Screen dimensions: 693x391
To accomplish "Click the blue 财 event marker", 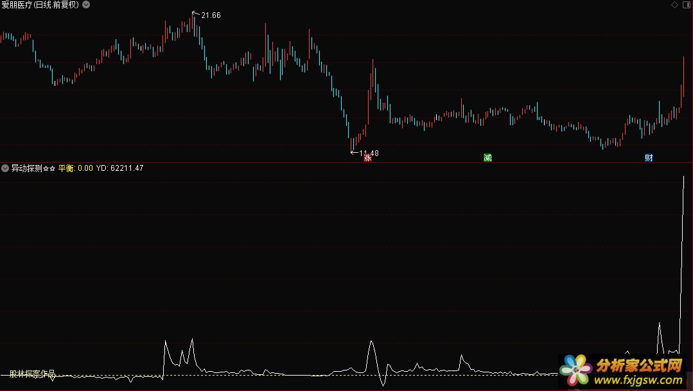I will tap(648, 158).
